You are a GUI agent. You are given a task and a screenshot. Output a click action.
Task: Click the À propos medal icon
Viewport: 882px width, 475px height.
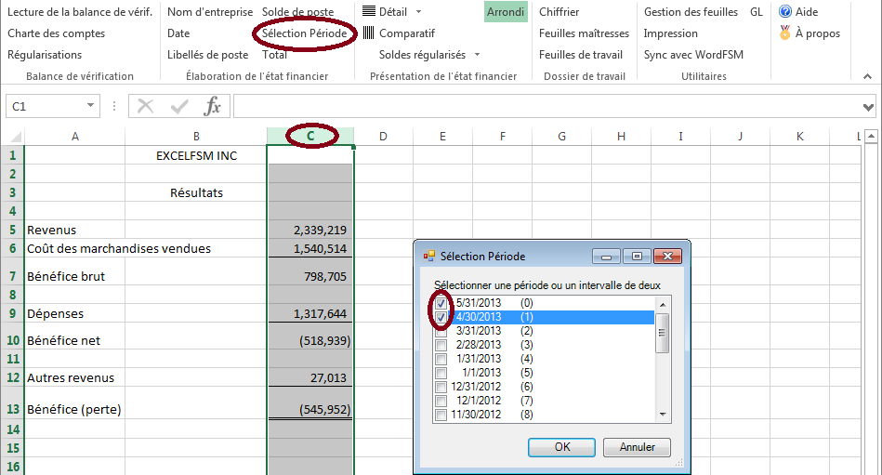(785, 33)
